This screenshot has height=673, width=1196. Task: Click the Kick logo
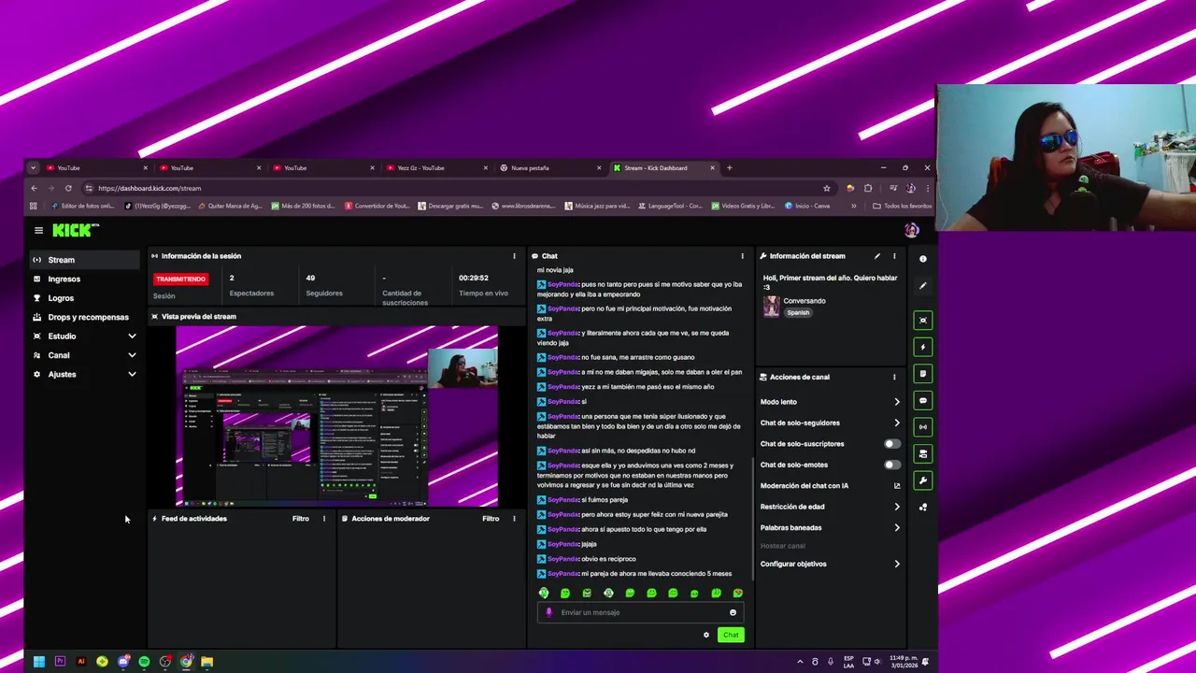(x=75, y=230)
